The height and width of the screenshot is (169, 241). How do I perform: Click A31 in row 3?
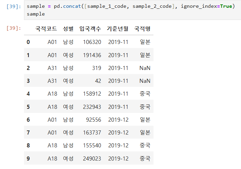coord(52,81)
